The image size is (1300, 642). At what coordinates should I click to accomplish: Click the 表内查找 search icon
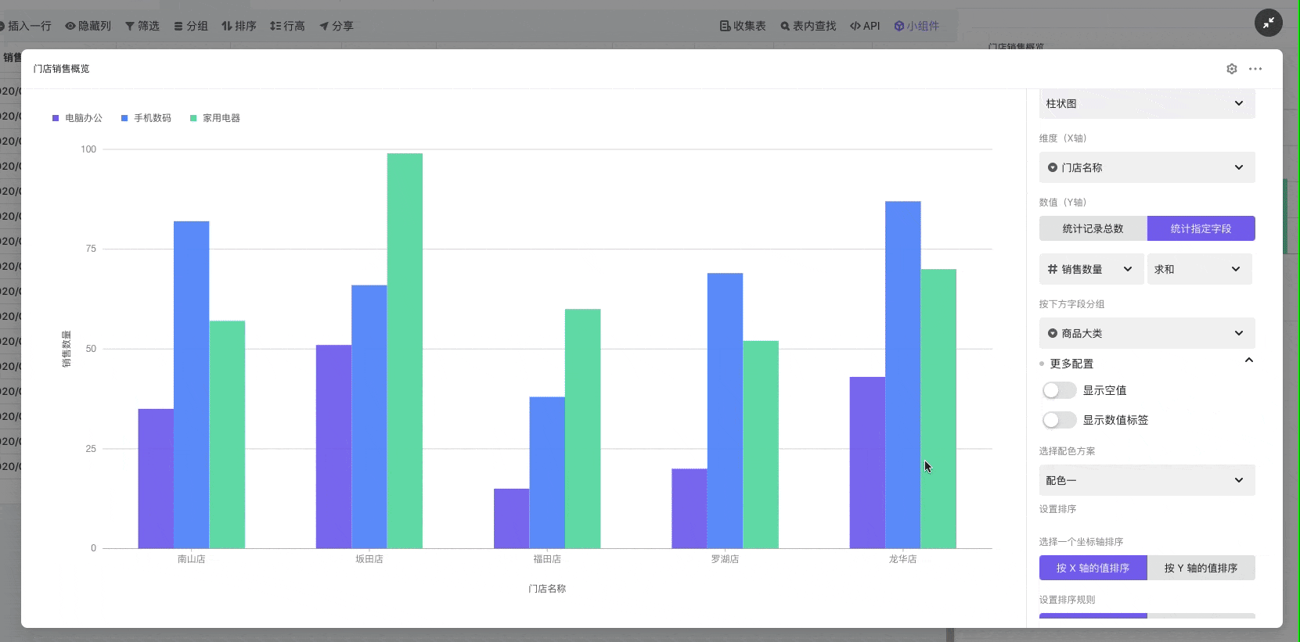click(x=785, y=26)
